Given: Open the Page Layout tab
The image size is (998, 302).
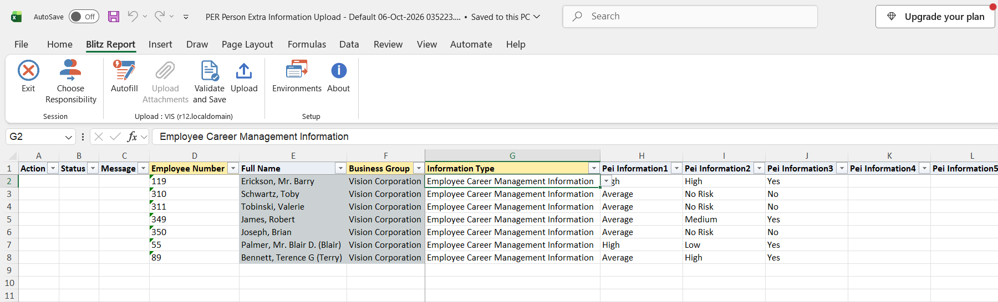Looking at the screenshot, I should 247,44.
